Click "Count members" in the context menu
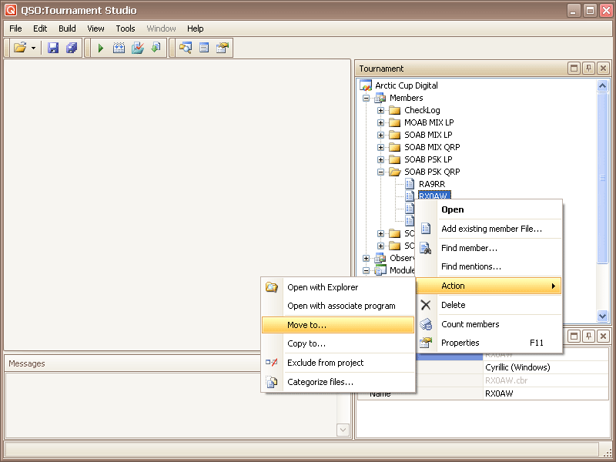Image resolution: width=616 pixels, height=462 pixels. point(470,324)
